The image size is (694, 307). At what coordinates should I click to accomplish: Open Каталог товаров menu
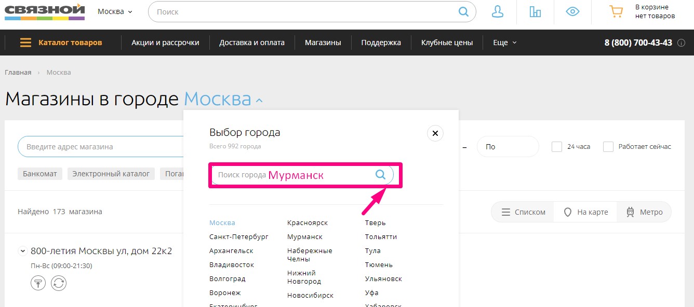pyautogui.click(x=70, y=43)
